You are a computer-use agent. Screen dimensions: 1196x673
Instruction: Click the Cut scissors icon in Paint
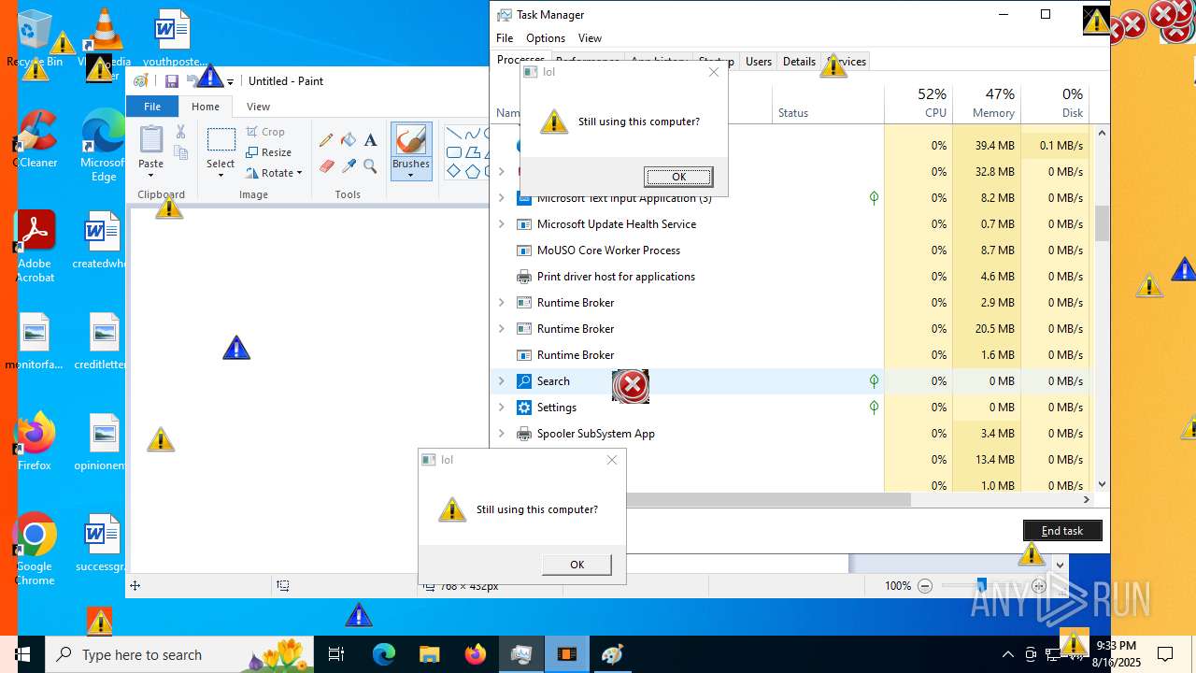181,133
